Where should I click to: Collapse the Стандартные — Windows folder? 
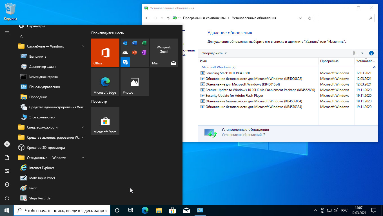pos(83,158)
